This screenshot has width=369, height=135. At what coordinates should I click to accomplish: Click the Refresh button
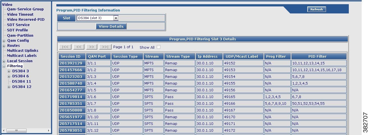pyautogui.click(x=317, y=9)
